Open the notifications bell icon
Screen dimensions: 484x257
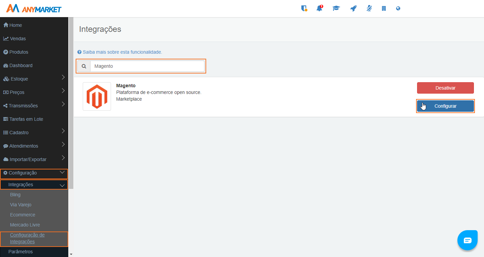tap(320, 8)
